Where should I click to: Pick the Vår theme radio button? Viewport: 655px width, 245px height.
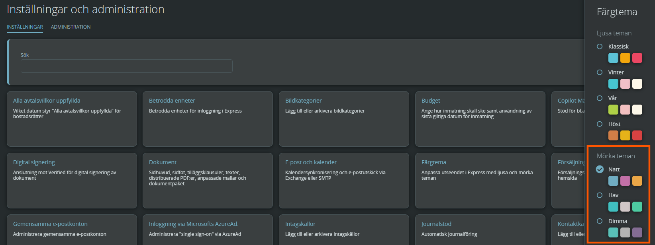coord(600,98)
